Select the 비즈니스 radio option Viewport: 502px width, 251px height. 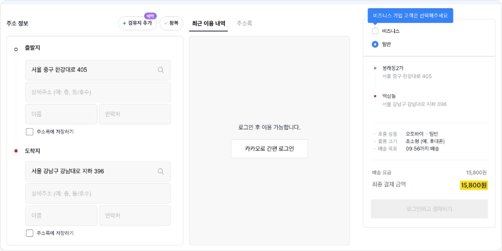375,31
